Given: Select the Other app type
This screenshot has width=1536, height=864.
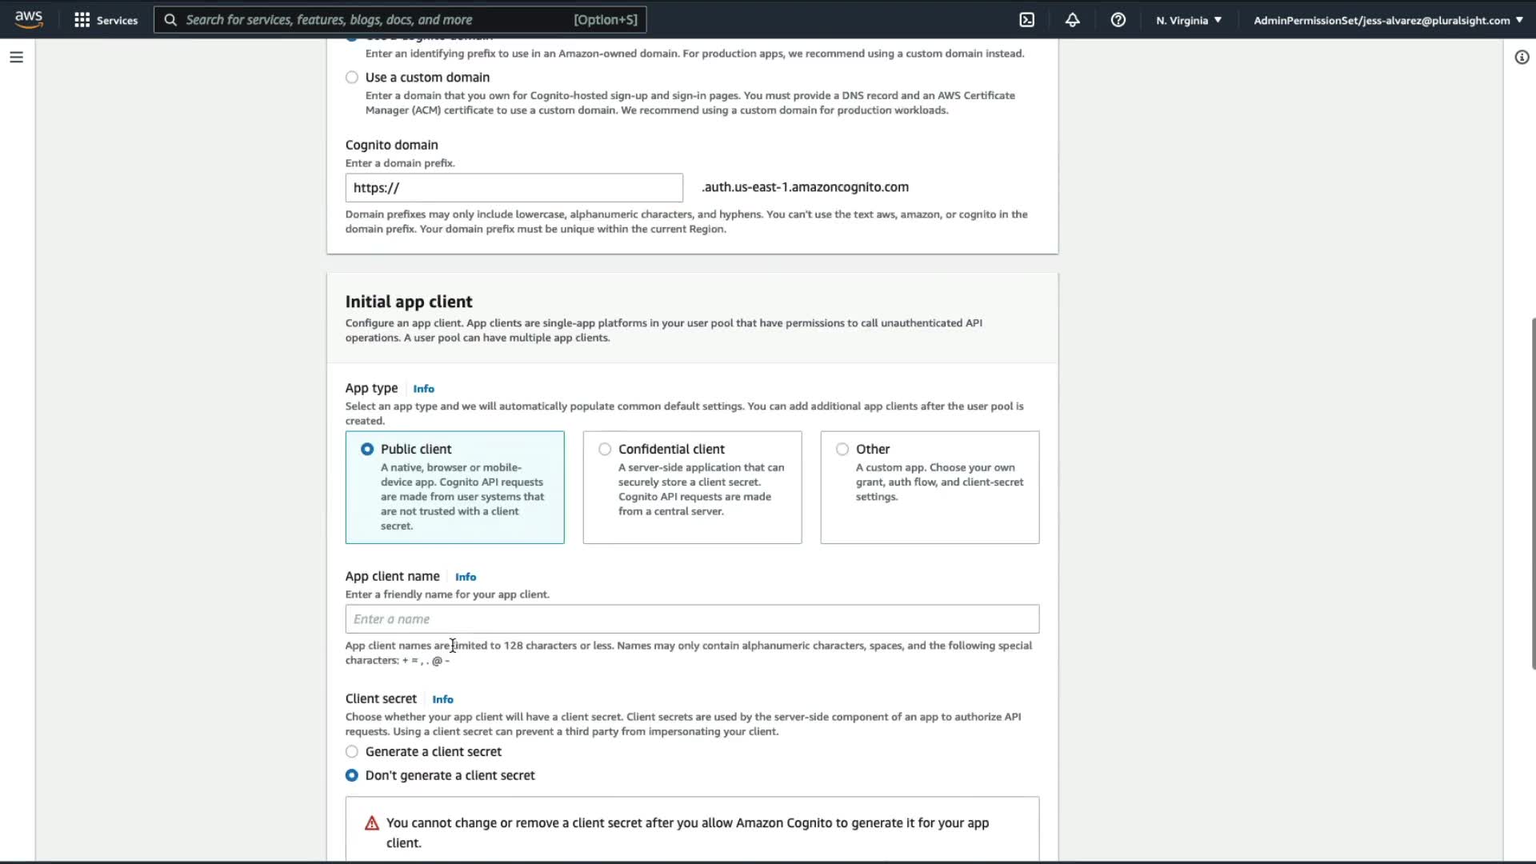Looking at the screenshot, I should [x=842, y=450].
